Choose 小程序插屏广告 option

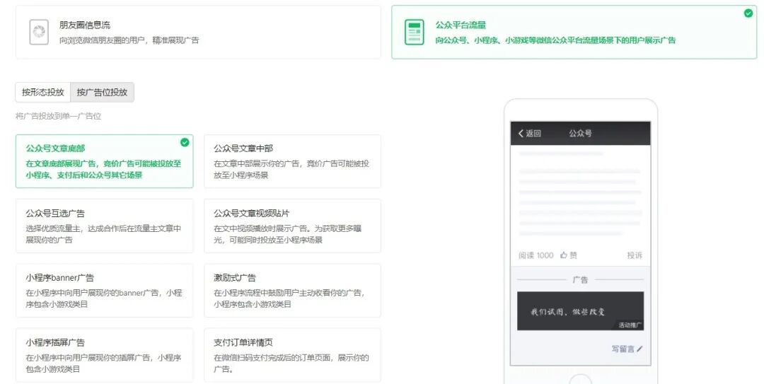104,355
